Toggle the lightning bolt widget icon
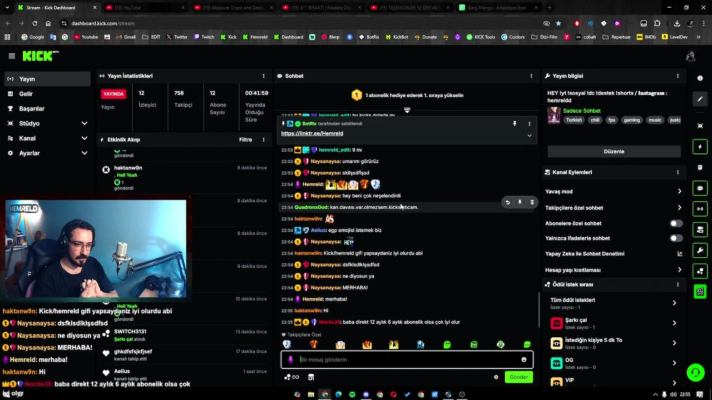Image resolution: width=712 pixels, height=400 pixels. [700, 147]
